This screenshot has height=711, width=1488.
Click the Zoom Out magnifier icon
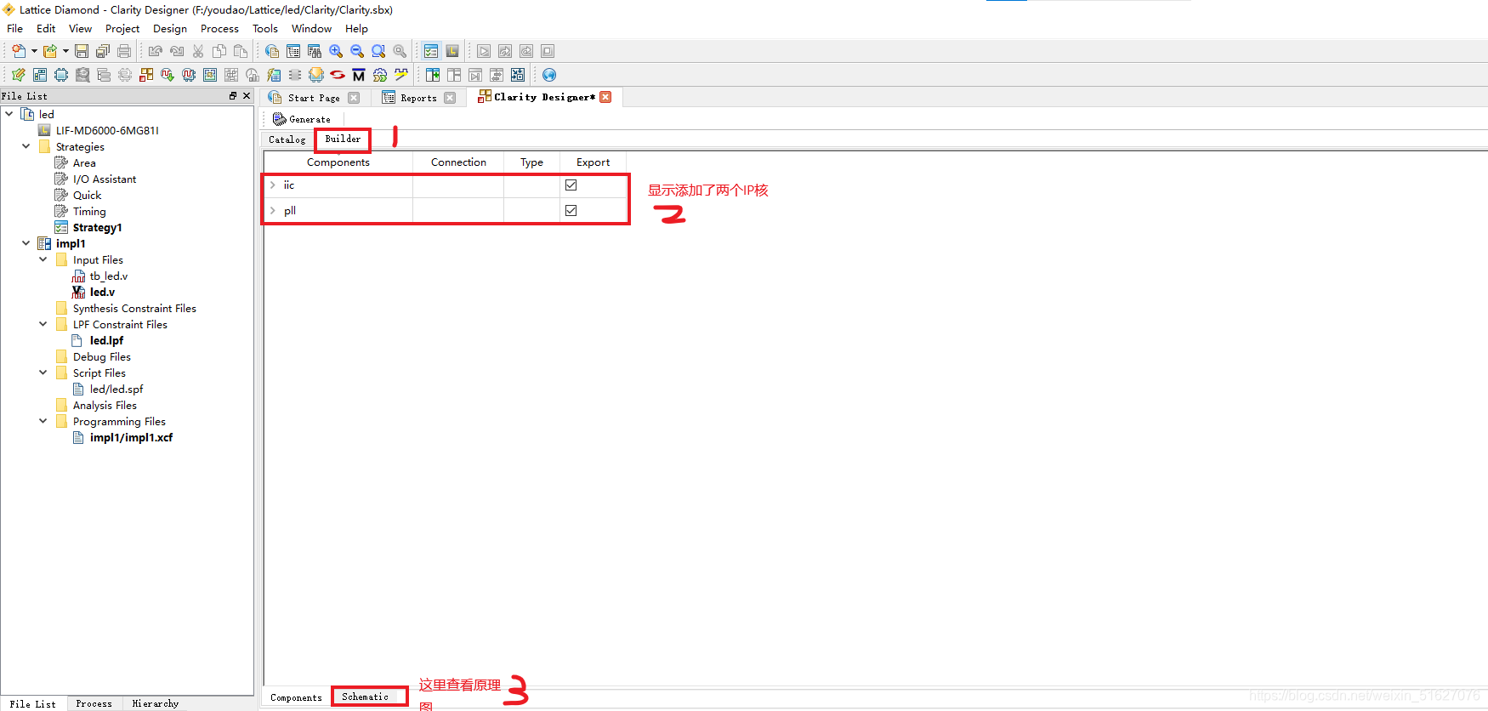[357, 51]
